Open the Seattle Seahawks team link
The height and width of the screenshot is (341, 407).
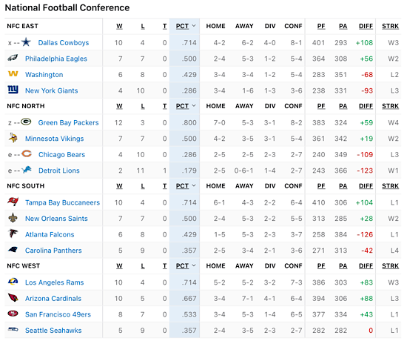(53, 331)
